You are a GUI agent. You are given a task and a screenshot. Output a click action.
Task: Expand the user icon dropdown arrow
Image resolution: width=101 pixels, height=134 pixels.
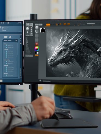tap(12, 37)
